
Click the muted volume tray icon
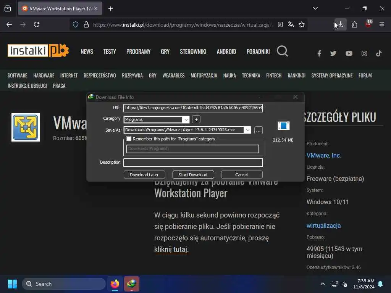point(344,284)
